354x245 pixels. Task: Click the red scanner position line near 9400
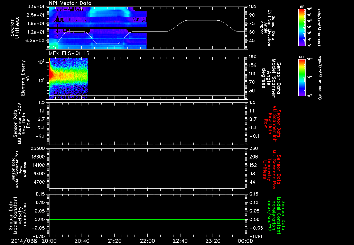pyautogui.click(x=101, y=176)
